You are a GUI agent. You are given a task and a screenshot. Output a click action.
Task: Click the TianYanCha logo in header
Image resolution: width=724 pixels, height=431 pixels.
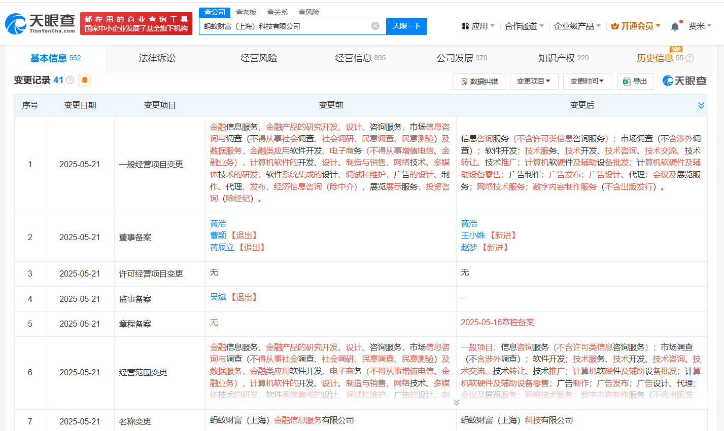coord(40,23)
